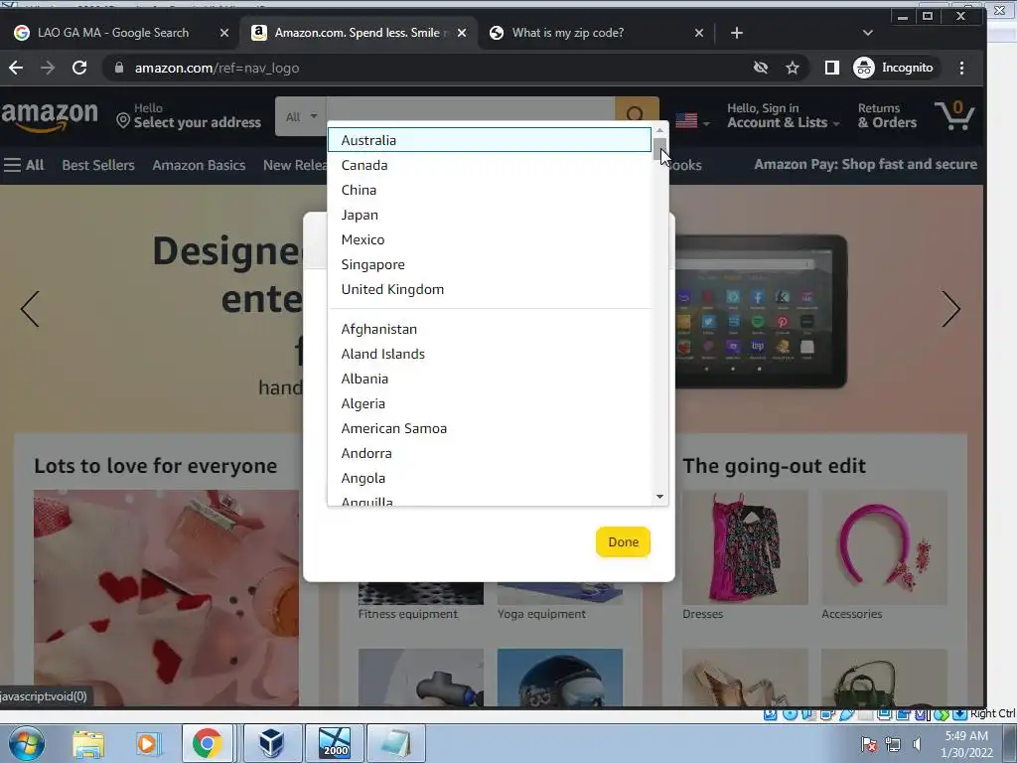The height and width of the screenshot is (763, 1017).
Task: Click the amazon.com address bar URL
Action: tap(217, 69)
